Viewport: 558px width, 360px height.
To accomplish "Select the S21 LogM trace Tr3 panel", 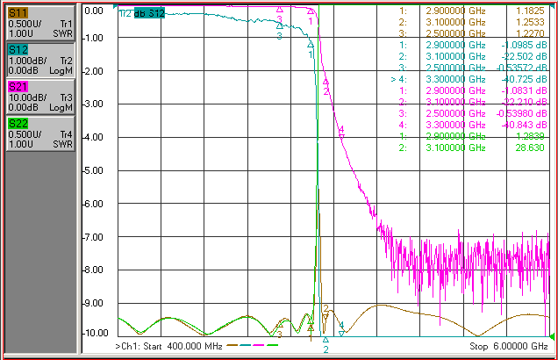I will tap(40, 97).
